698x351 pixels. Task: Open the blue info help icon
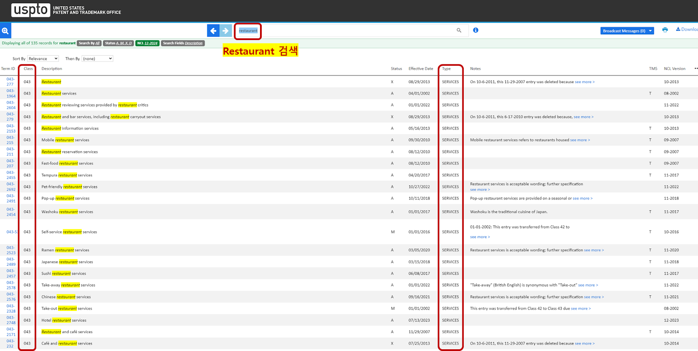[x=476, y=30]
